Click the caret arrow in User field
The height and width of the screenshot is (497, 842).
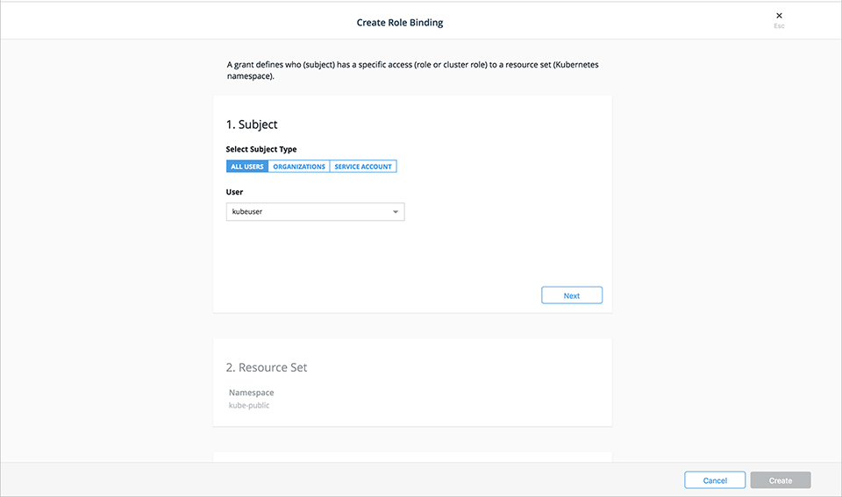395,212
